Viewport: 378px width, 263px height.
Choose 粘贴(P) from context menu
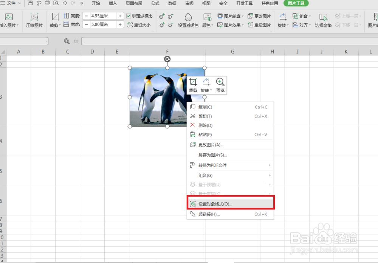[x=230, y=135]
